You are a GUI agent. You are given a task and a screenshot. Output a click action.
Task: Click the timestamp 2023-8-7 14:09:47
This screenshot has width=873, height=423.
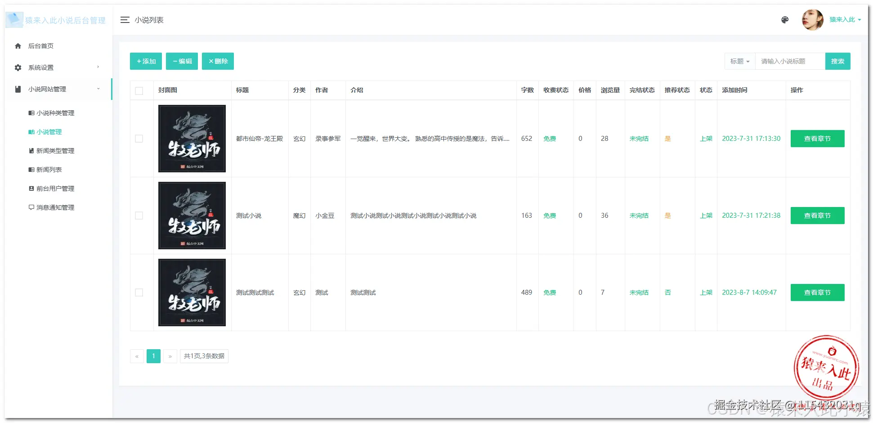coord(749,292)
